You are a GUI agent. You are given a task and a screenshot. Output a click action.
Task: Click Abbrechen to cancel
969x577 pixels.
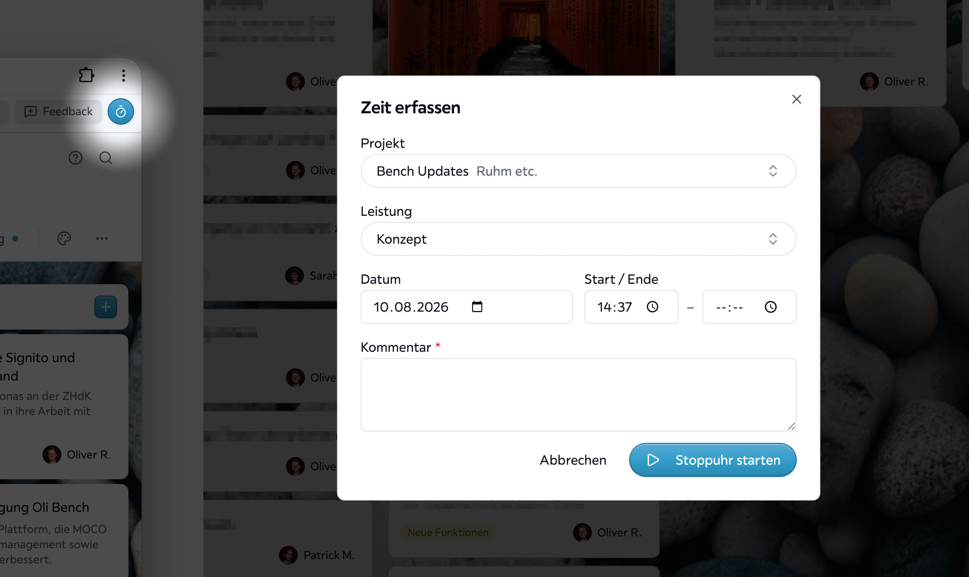click(x=573, y=460)
